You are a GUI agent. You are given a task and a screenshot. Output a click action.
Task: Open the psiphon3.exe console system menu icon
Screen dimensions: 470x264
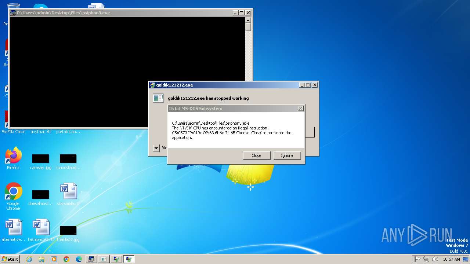pos(13,13)
